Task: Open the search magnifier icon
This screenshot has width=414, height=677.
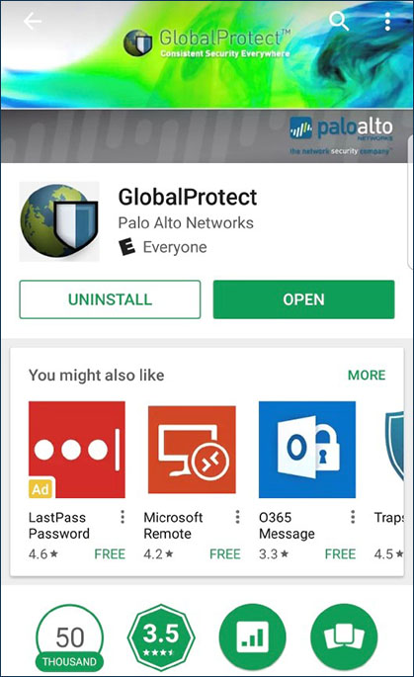Action: coord(339,21)
